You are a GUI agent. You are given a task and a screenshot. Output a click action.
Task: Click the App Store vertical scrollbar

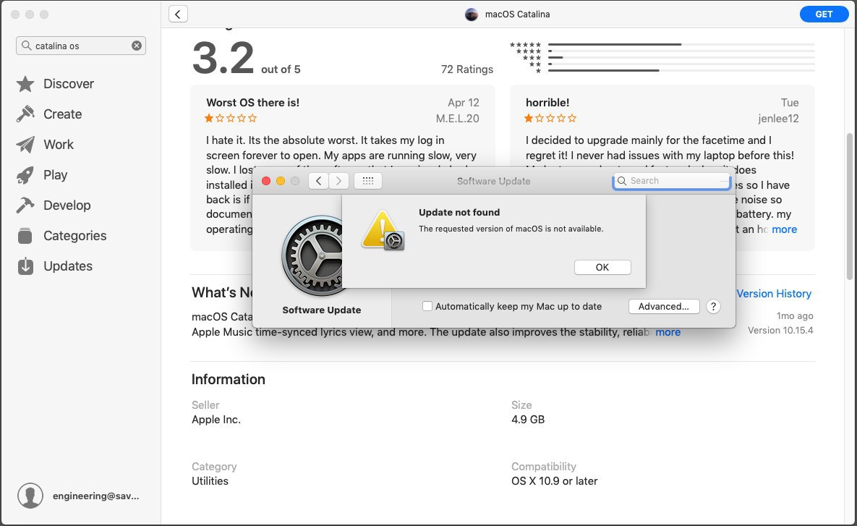click(x=849, y=206)
